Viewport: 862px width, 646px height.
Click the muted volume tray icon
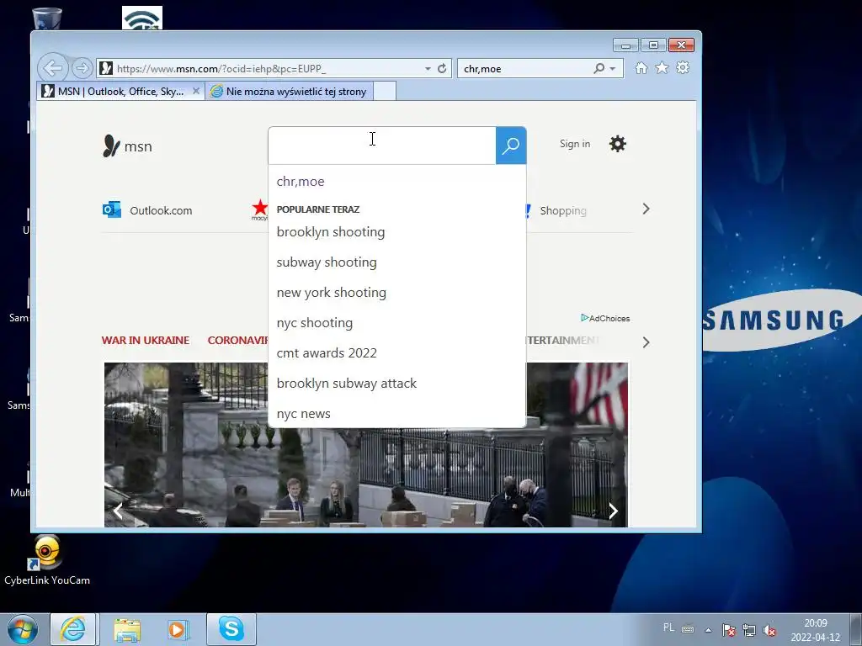pyautogui.click(x=769, y=630)
